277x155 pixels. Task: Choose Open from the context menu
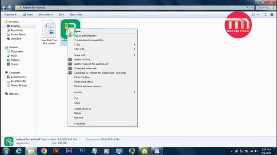[102, 31]
